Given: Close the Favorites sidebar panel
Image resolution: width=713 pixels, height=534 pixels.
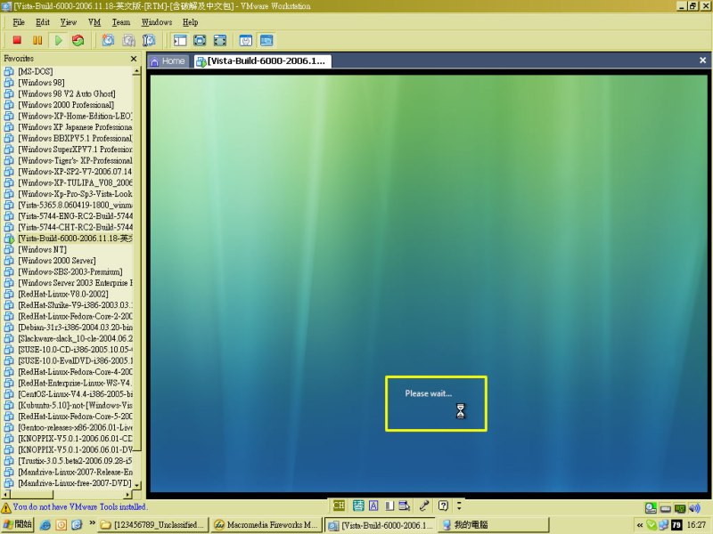Looking at the screenshot, I should click(133, 59).
